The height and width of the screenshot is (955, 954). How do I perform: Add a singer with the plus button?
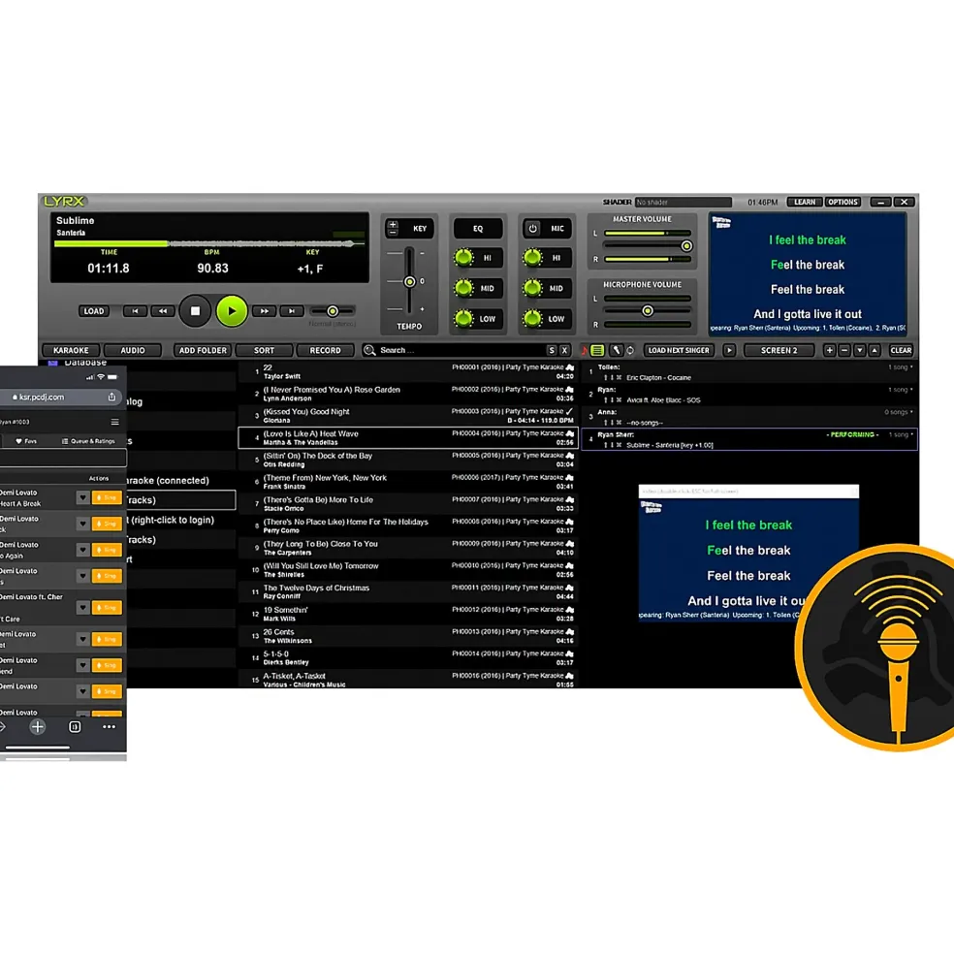tap(830, 350)
